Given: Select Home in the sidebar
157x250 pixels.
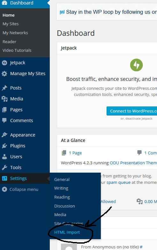Looking at the screenshot, I should pyautogui.click(x=9, y=15).
